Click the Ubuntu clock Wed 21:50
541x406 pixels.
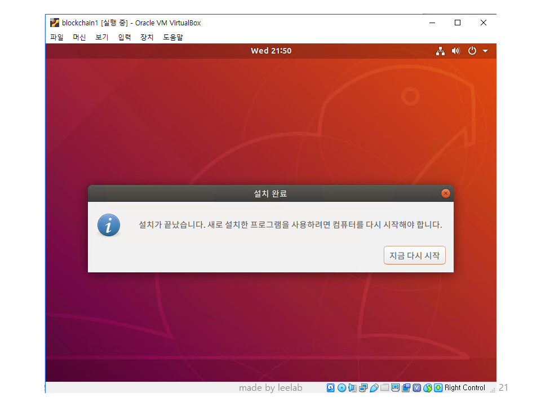pyautogui.click(x=271, y=51)
